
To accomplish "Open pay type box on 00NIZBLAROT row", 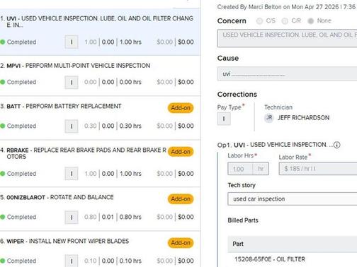I will pyautogui.click(x=72, y=217).
